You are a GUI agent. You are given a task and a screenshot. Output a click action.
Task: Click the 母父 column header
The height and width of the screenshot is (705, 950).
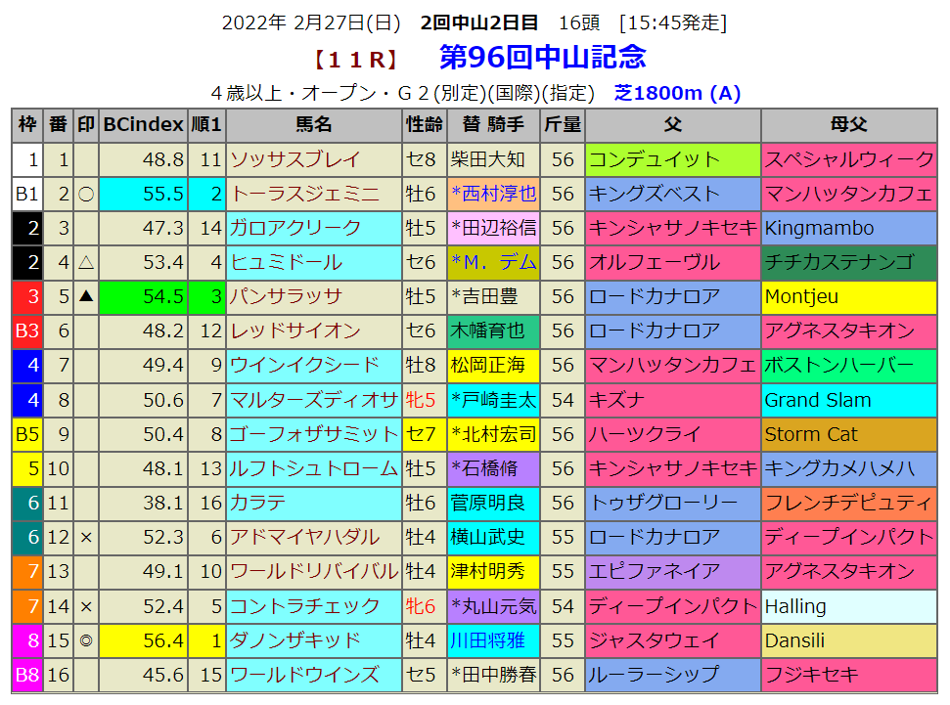(847, 125)
